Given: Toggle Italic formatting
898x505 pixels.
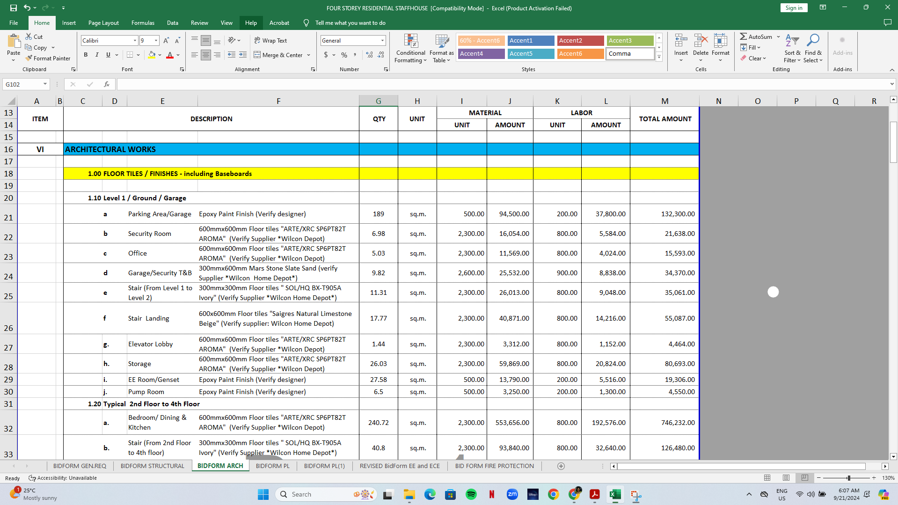Looking at the screenshot, I should (97, 55).
